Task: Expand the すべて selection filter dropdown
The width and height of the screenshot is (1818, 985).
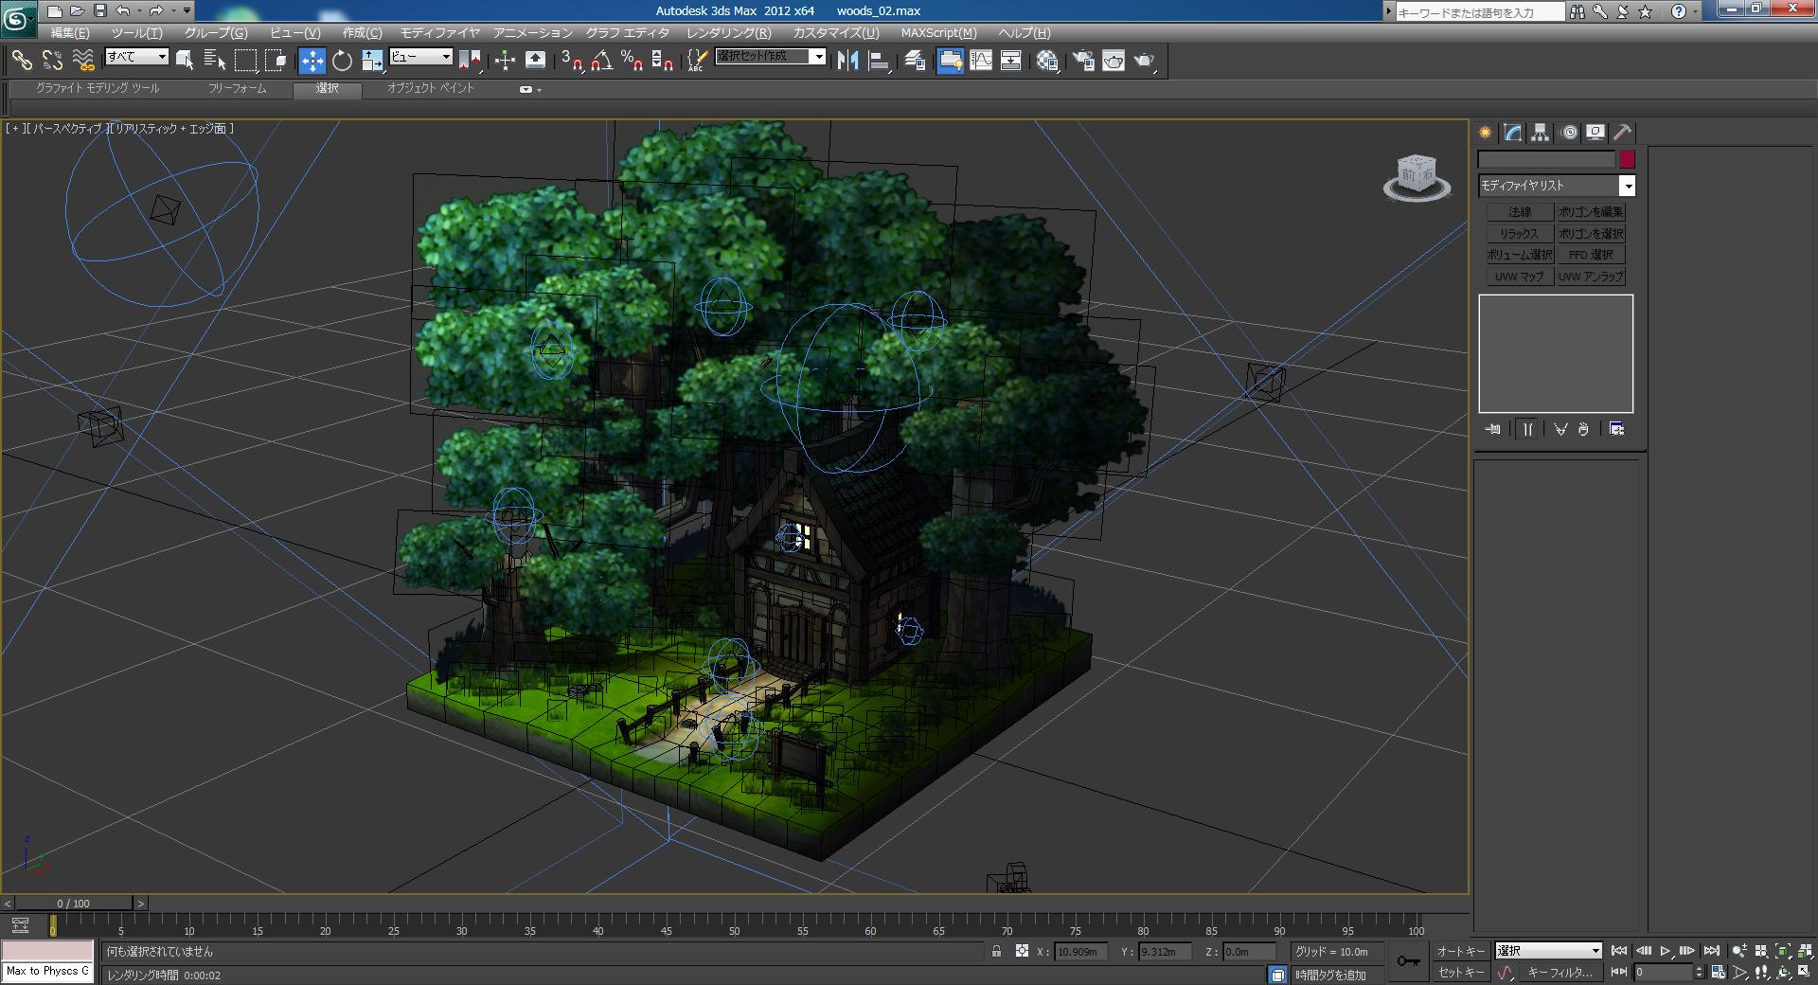Action: [x=162, y=57]
